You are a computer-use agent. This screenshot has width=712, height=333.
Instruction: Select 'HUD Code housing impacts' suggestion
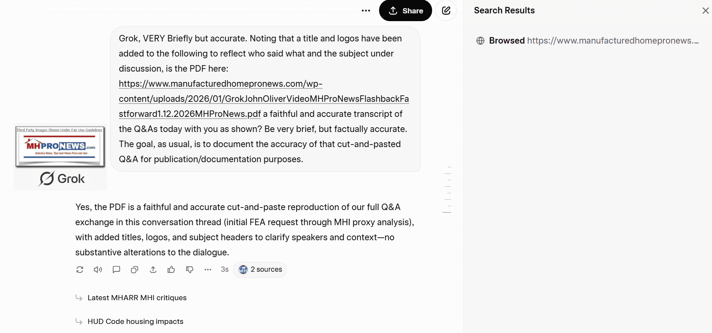pyautogui.click(x=135, y=321)
